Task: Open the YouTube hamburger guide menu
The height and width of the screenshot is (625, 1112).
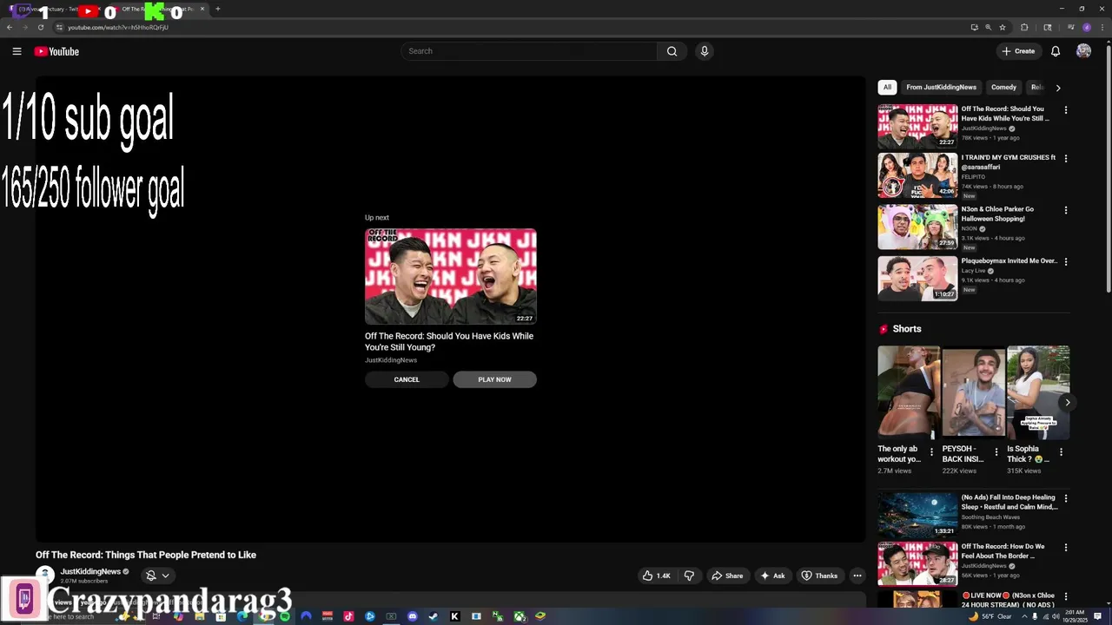Action: click(17, 51)
